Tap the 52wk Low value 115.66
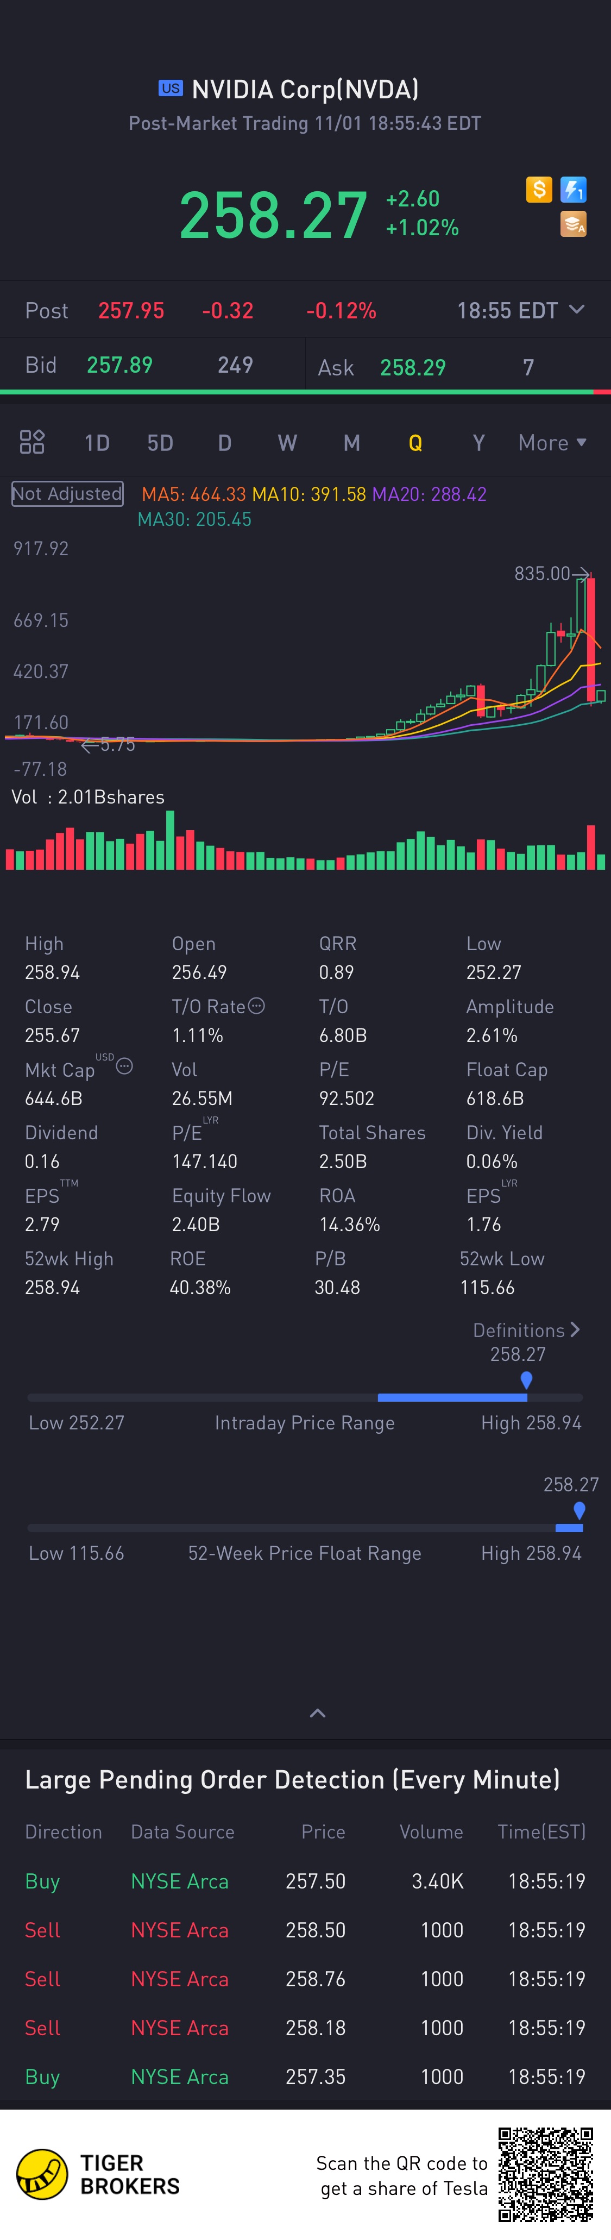This screenshot has height=2240, width=611. tap(488, 1287)
